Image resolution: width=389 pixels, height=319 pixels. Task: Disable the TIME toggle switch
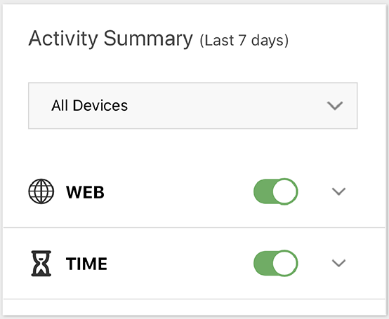(276, 264)
